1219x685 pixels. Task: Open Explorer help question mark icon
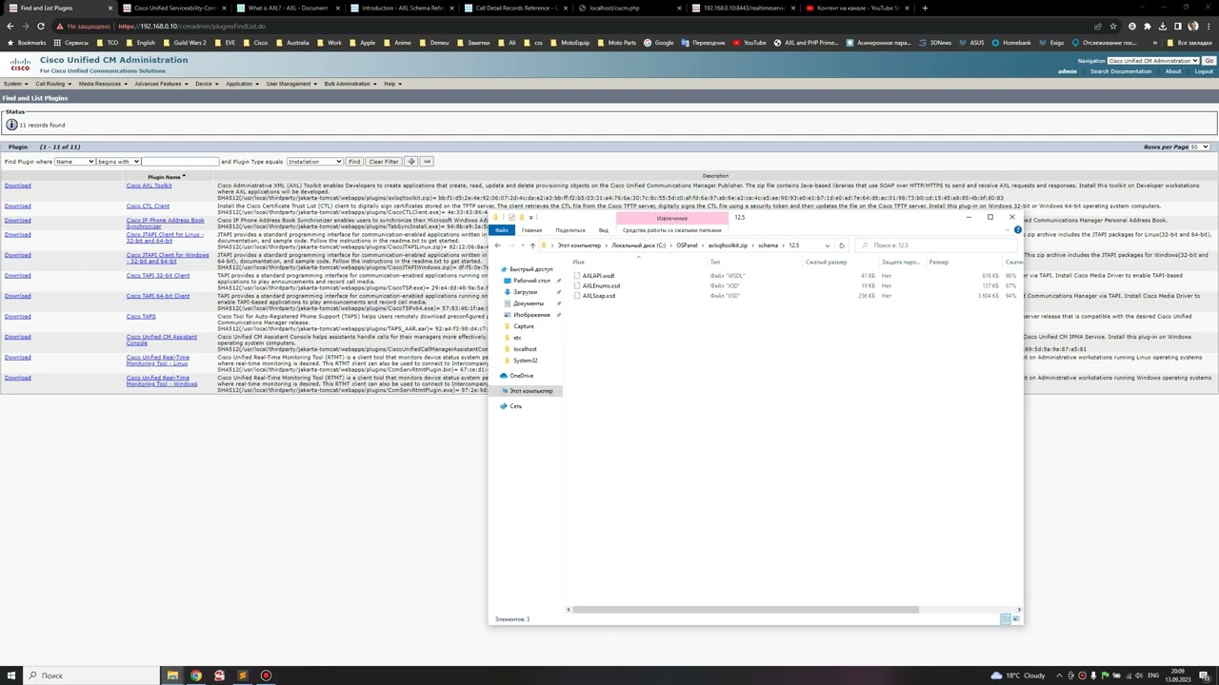click(1017, 230)
